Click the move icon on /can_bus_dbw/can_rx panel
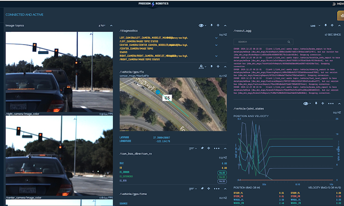Screen dimensions: 344x206 209,148
